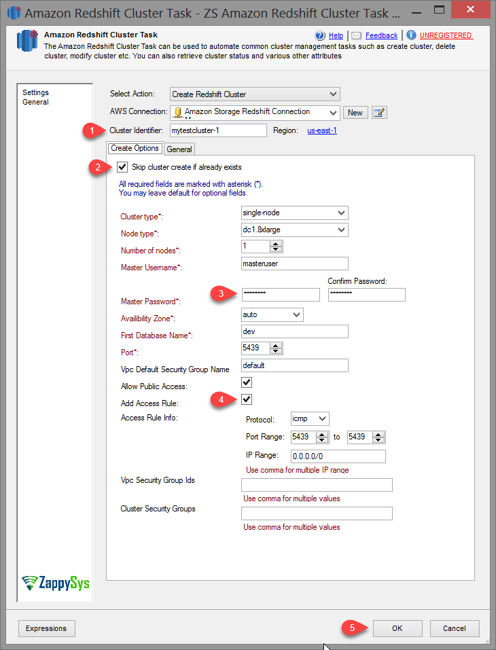The image size is (496, 650).
Task: Select General in the left panel
Action: point(35,102)
